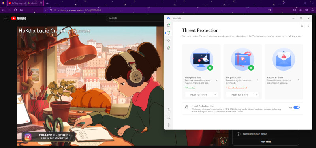
Task: Toggle Threat Protection Lite switch off
Action: (297, 107)
